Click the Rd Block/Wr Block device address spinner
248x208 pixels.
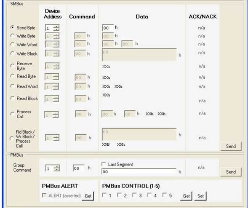[52, 138]
